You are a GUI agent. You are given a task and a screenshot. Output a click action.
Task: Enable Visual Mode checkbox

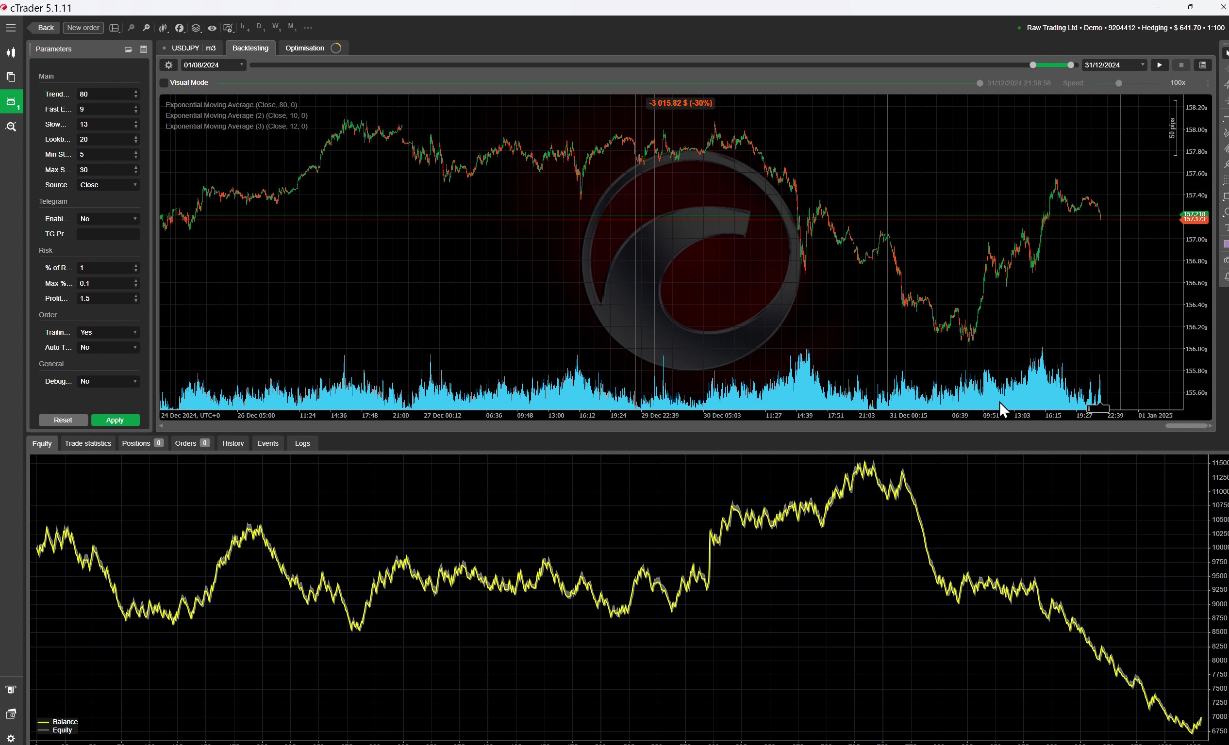164,83
